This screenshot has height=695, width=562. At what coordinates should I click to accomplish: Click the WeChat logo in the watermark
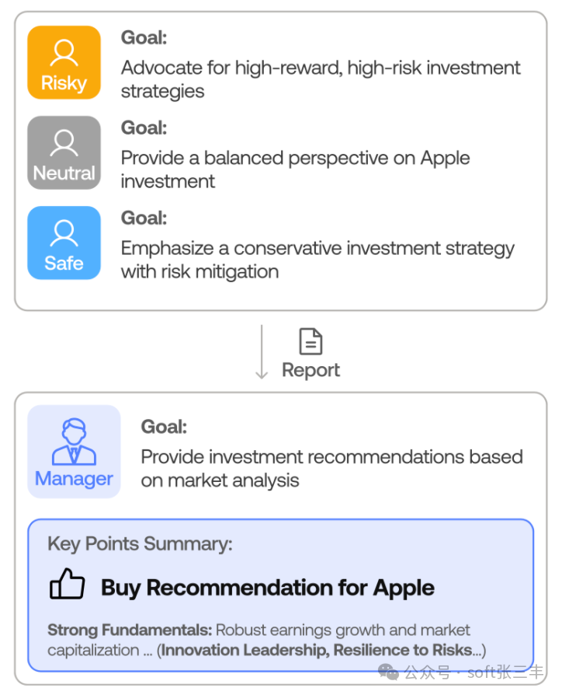click(388, 672)
